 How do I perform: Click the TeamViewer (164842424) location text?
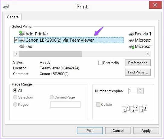click(x=60, y=68)
